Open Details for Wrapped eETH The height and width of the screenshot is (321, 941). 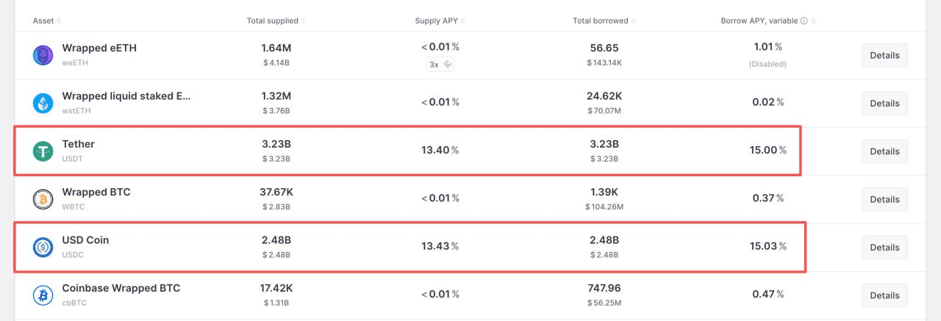pyautogui.click(x=884, y=56)
